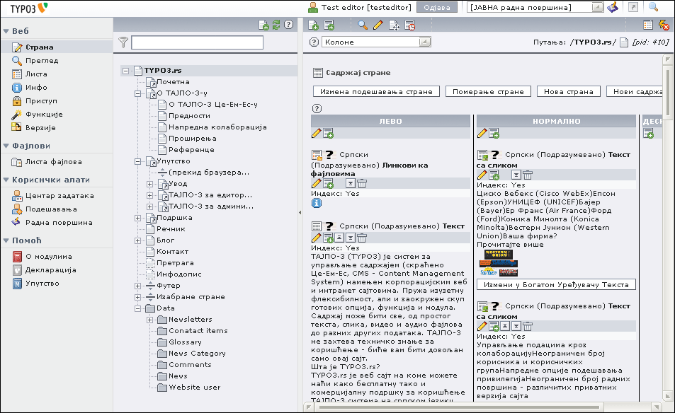Screen dimensions: 675x413
Task: Click the Western Union thumbnail image
Action: tap(499, 255)
